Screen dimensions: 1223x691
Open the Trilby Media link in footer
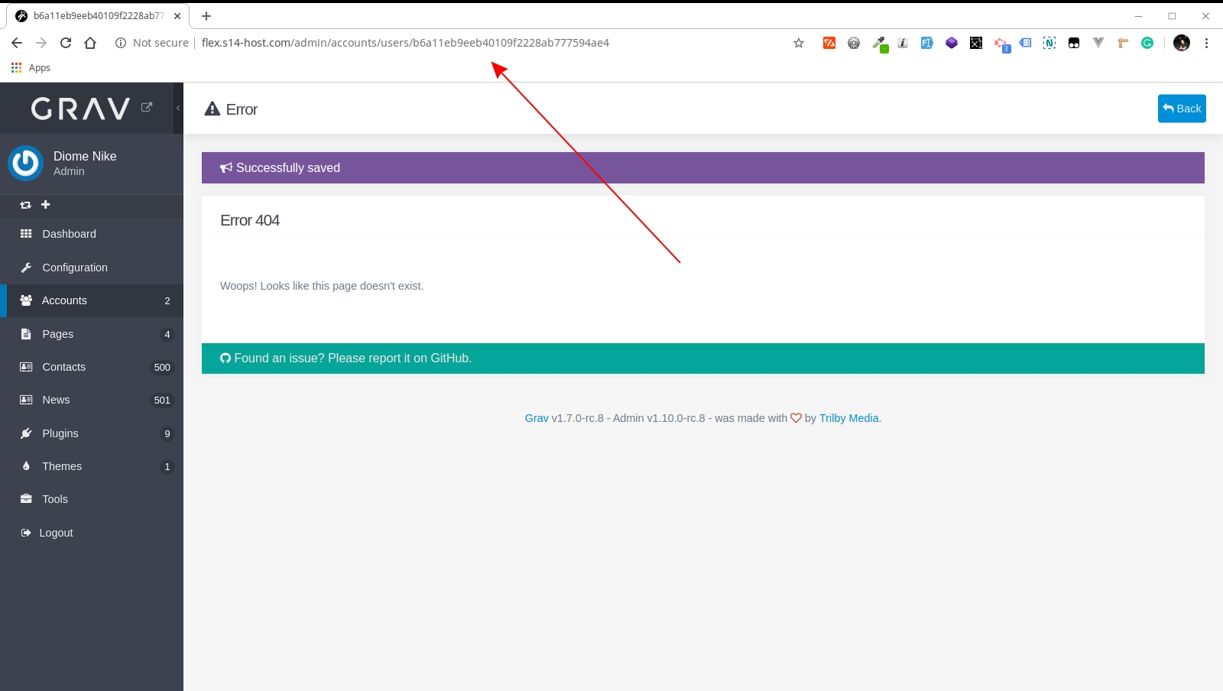pyautogui.click(x=848, y=418)
